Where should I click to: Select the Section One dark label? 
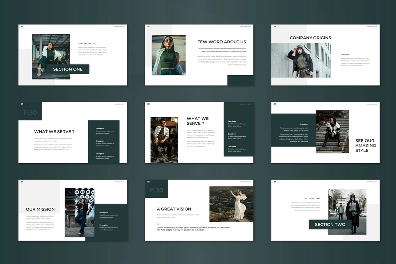point(68,69)
